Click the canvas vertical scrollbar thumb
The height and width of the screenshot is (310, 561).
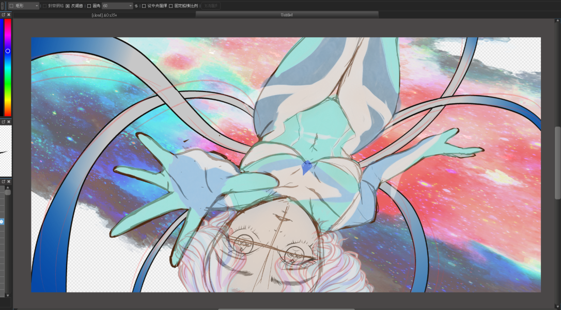click(x=557, y=163)
